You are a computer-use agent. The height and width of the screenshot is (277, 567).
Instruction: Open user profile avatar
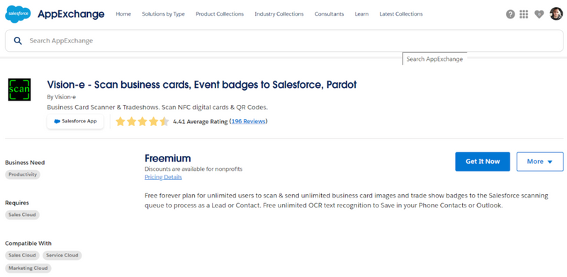coord(556,14)
